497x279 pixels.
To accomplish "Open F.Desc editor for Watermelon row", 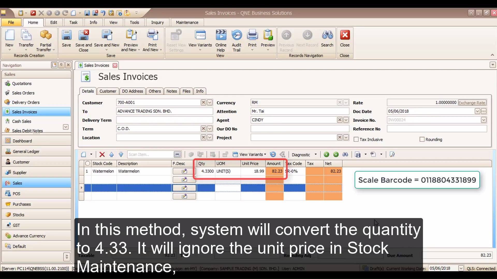I will point(184,171).
